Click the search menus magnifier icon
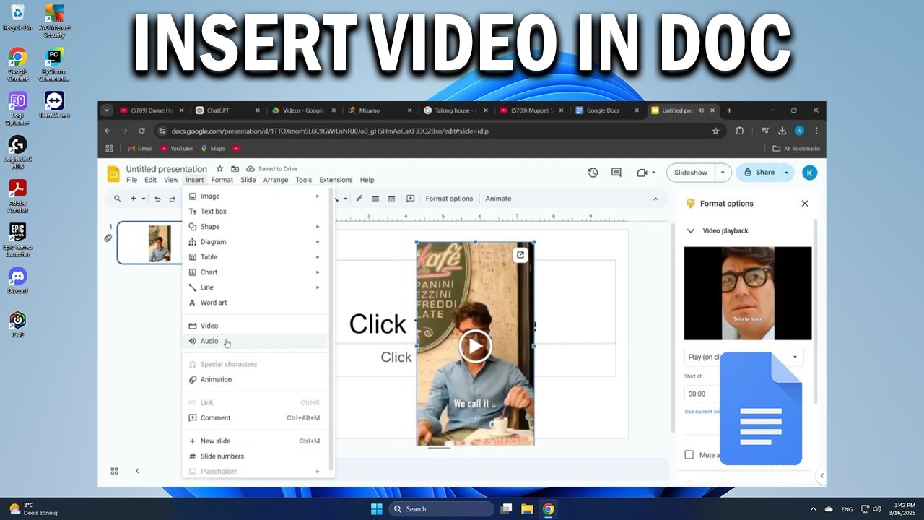The height and width of the screenshot is (520, 924). pyautogui.click(x=117, y=199)
